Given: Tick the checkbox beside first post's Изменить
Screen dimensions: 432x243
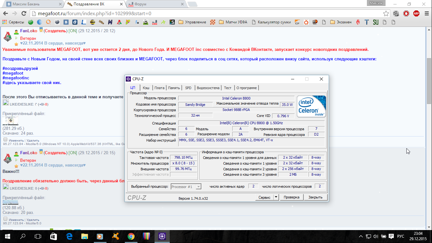Looking at the screenshot, I should click(x=5, y=139).
